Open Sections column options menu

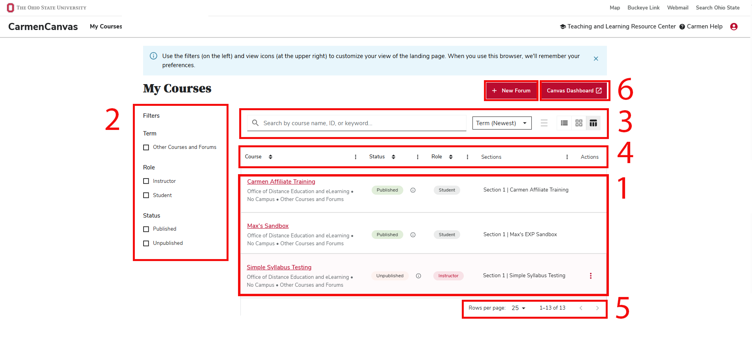[567, 157]
